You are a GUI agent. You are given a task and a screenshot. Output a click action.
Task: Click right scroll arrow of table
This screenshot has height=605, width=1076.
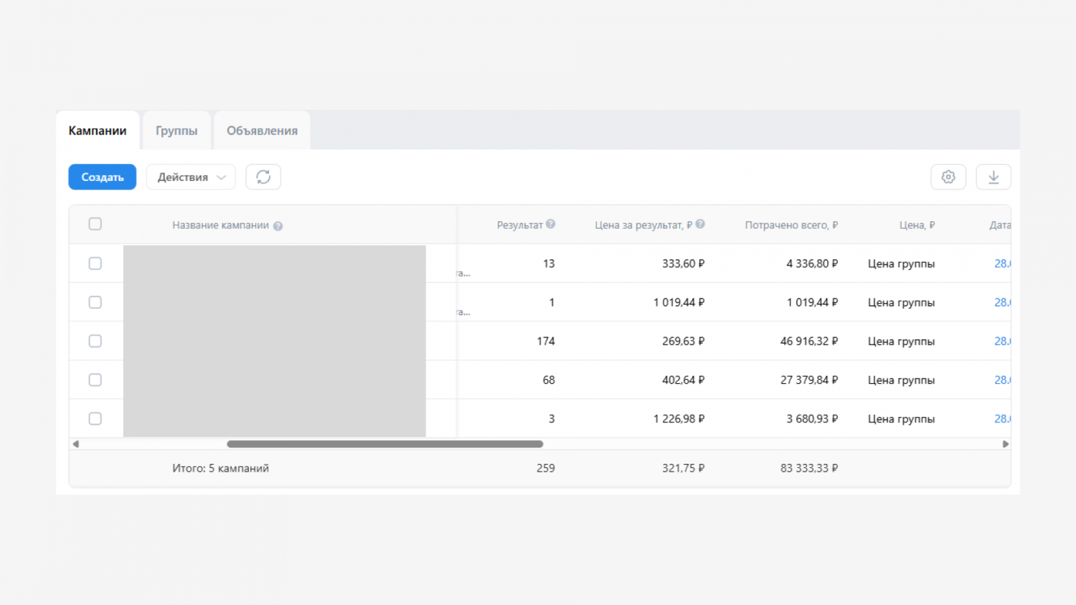[x=1005, y=444]
